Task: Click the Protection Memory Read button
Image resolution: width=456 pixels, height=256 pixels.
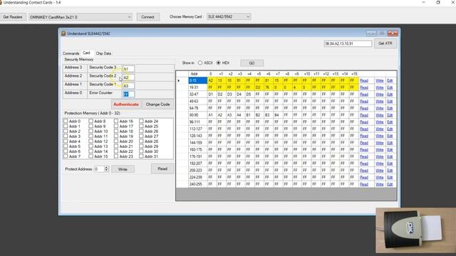Action: (x=162, y=169)
